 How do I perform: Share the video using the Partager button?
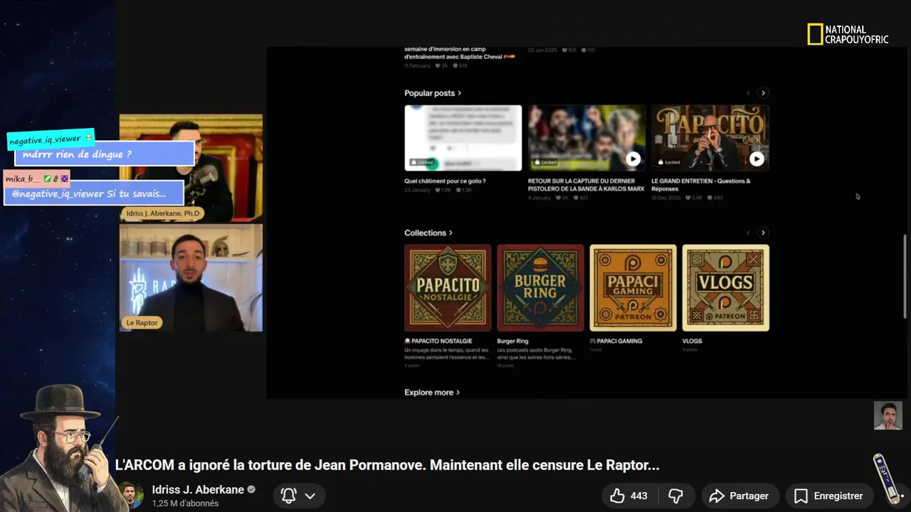(x=739, y=496)
